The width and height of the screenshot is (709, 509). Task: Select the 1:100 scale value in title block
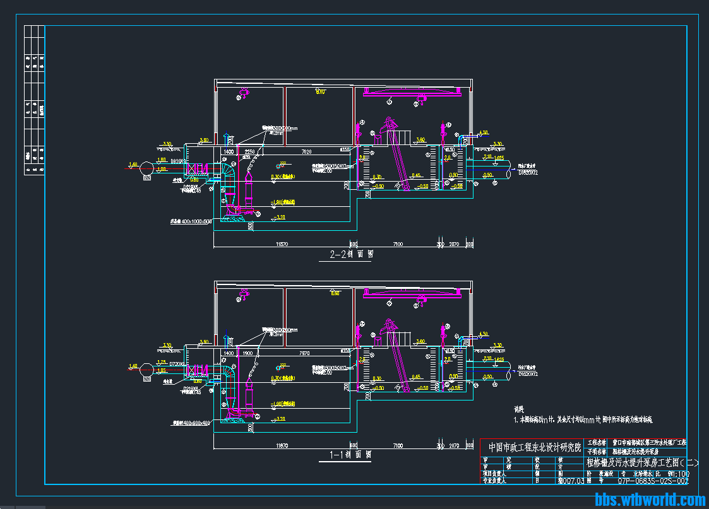click(x=681, y=472)
